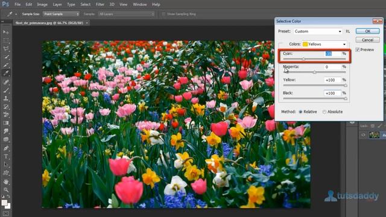386x217 pixels.
Task: Click the swap foreground/background colors icon
Action: [9, 197]
